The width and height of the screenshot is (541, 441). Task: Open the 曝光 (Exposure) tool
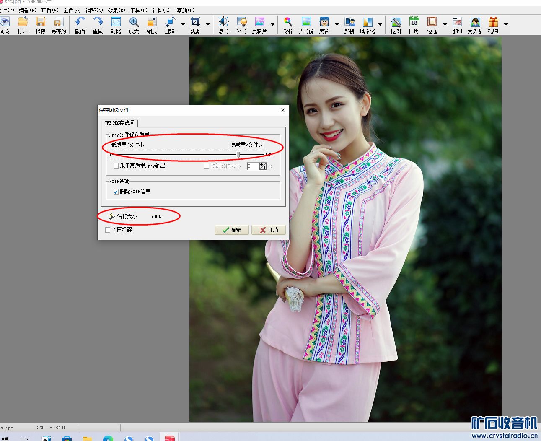pos(223,25)
